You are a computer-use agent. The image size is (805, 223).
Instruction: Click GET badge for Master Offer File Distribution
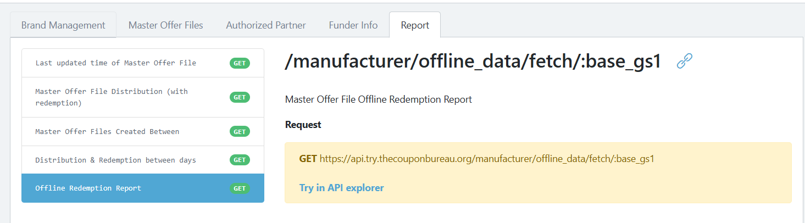coord(240,97)
